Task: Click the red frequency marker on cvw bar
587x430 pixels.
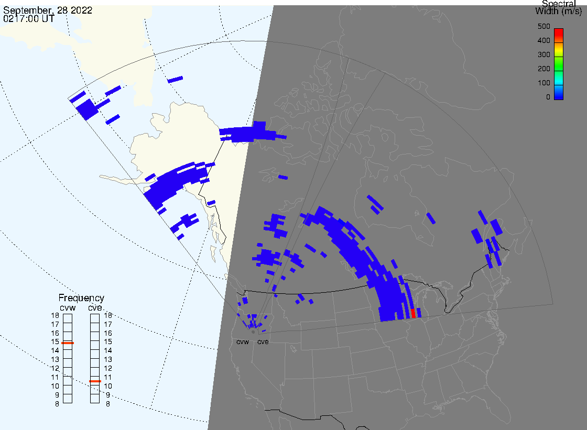Action: coord(68,343)
